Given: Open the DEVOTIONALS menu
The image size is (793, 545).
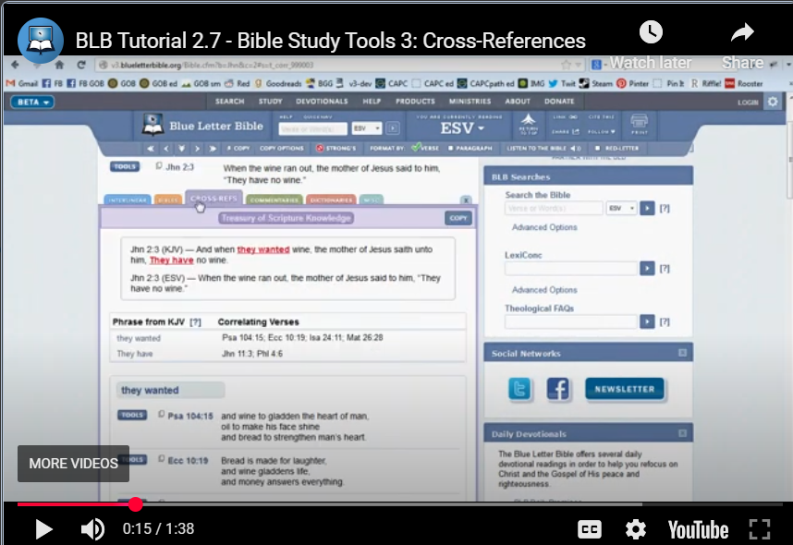Looking at the screenshot, I should pyautogui.click(x=323, y=101).
